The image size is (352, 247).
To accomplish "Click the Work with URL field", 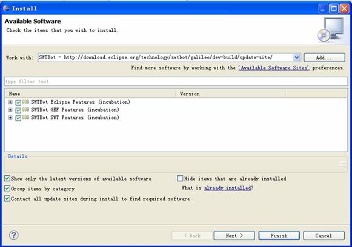I will click(165, 57).
